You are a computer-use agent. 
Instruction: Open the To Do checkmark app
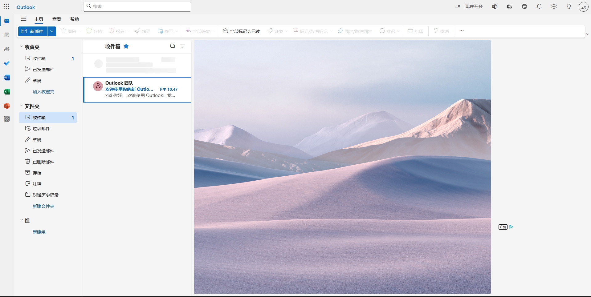click(x=7, y=63)
